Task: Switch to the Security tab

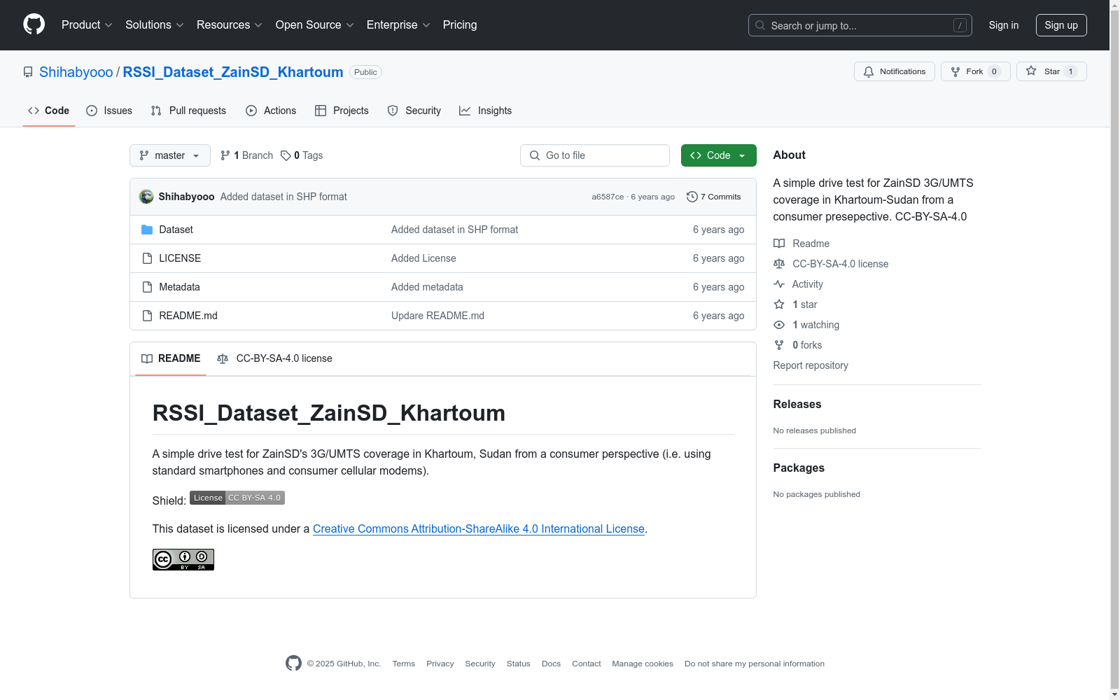Action: click(x=414, y=111)
